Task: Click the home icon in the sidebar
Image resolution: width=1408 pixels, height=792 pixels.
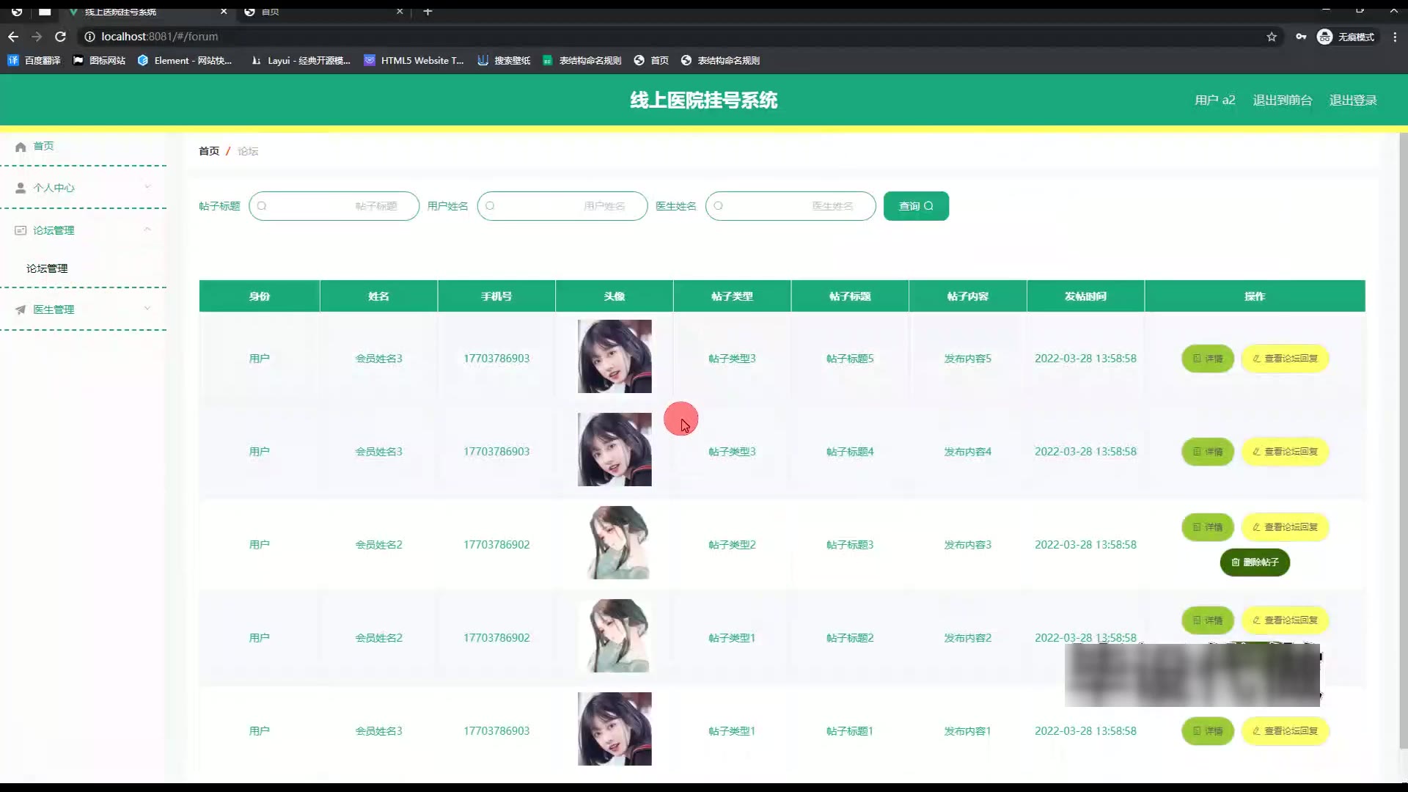Action: 21,147
